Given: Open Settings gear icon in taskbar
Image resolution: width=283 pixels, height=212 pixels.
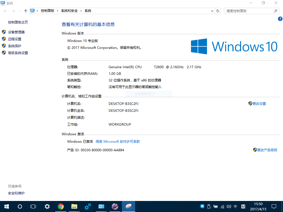Looking at the screenshot, I should 47,206.
